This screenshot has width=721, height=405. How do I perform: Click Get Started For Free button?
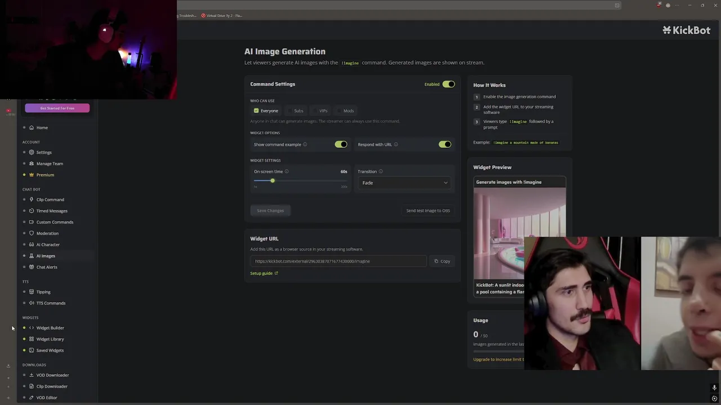point(57,108)
